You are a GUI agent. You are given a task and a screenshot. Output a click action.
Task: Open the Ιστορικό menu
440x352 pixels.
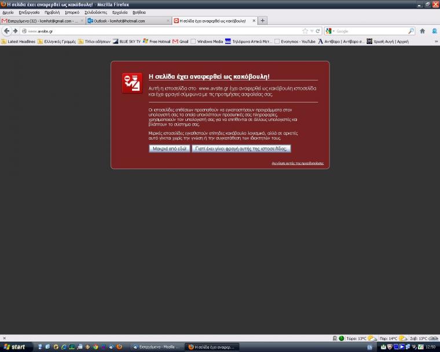(72, 12)
